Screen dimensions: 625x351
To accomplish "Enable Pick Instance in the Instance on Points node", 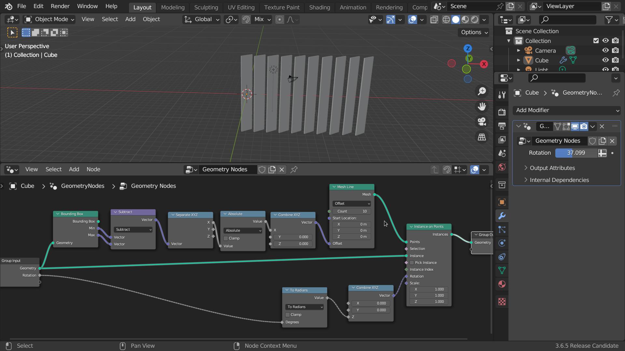I will click(411, 263).
